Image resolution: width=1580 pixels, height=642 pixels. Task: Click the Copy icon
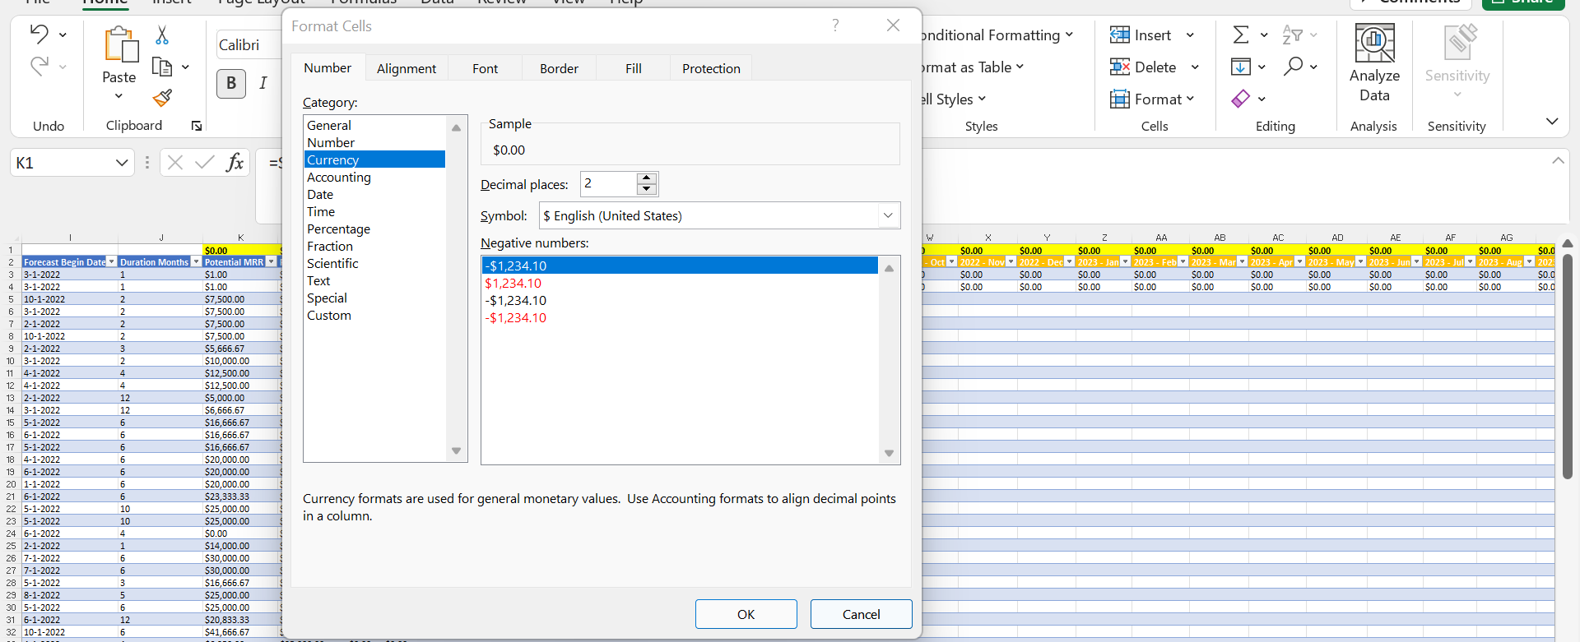[x=162, y=67]
